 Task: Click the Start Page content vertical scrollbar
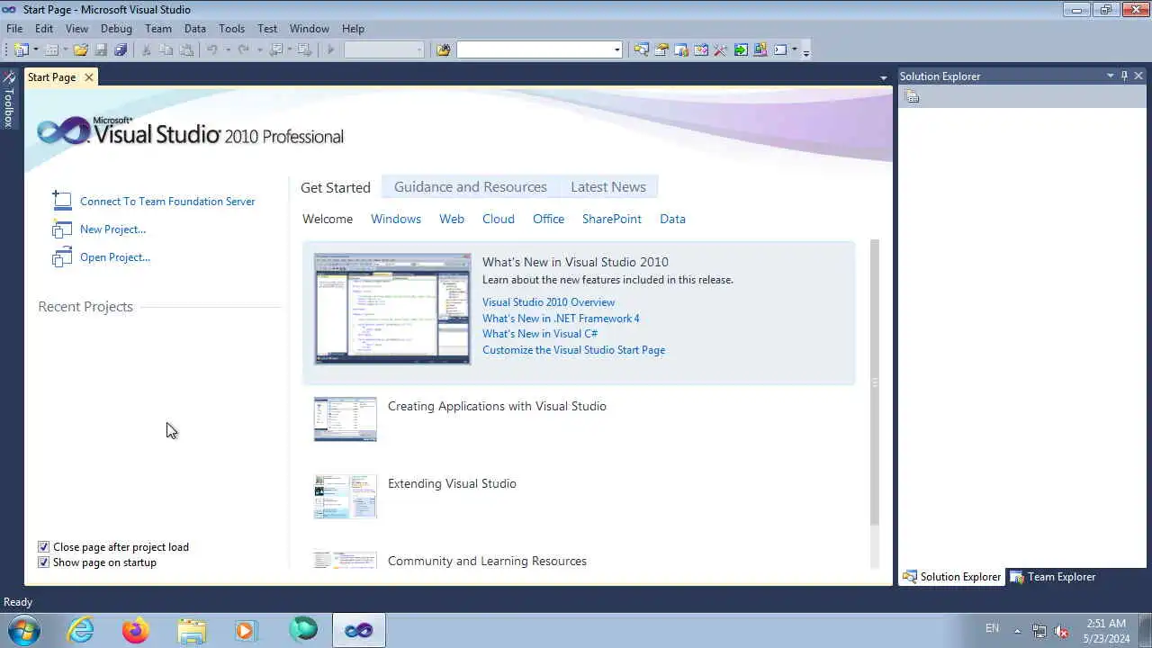tap(874, 382)
